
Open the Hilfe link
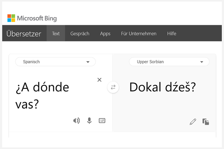click(x=171, y=34)
